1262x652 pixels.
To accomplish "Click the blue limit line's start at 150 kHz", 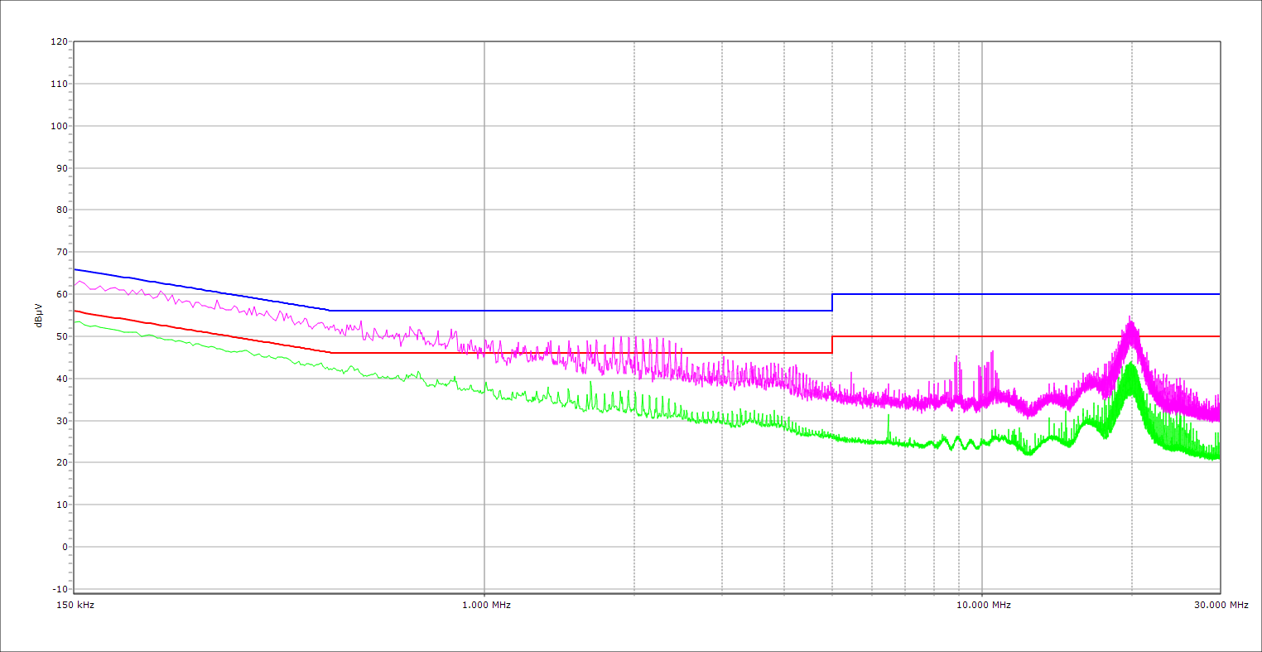I will pos(75,269).
